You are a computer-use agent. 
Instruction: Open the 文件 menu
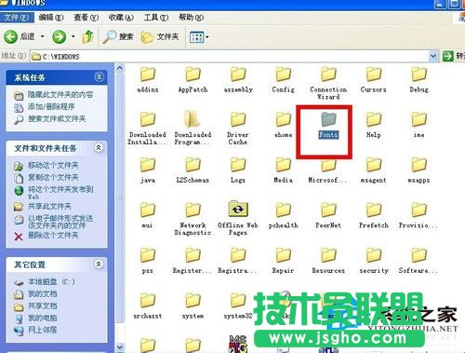pos(16,18)
